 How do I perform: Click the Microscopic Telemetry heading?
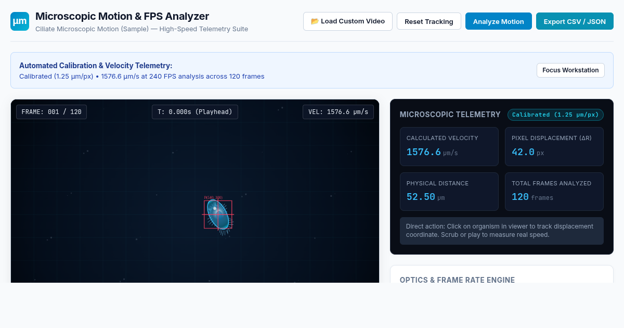pos(450,115)
